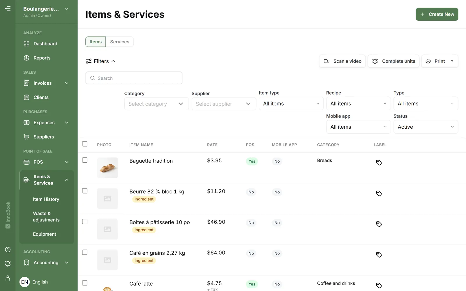The height and width of the screenshot is (291, 466).
Task: Select the Café en grains row checkbox
Action: point(85,252)
